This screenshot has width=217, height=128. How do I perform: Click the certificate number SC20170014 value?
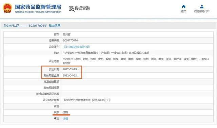[70, 41]
